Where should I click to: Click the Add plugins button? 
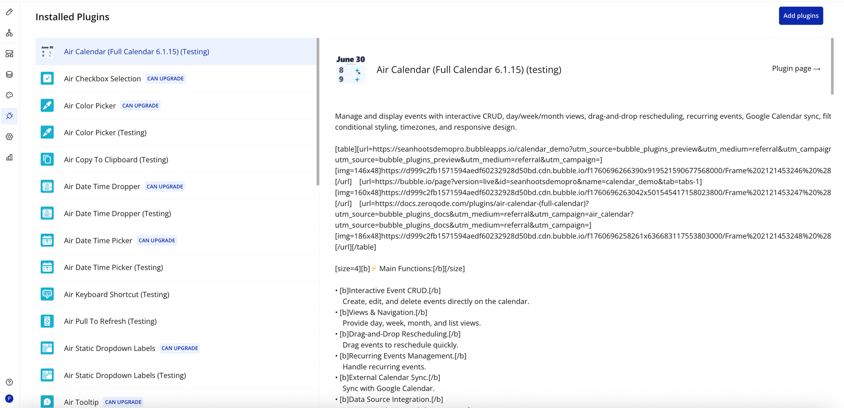(801, 16)
